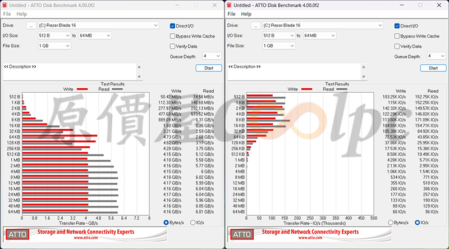Screen dimensions: 449x249
Task: Click the '8 KB' row label in right chart
Action: 240,120
